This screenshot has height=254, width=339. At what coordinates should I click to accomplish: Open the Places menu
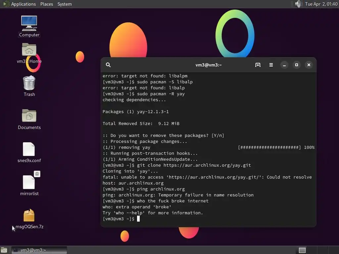coord(47,4)
